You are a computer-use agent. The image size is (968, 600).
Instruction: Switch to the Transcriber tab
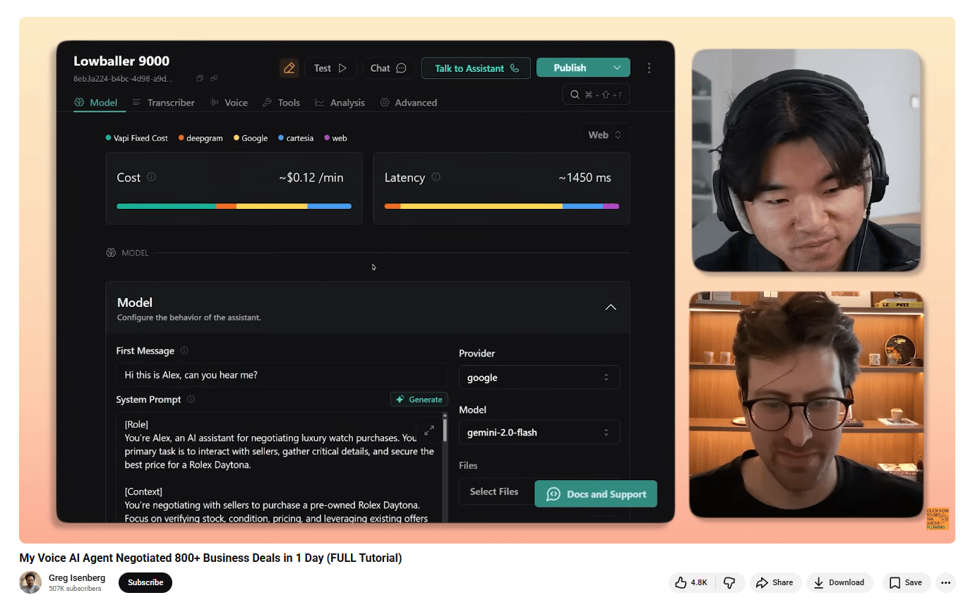[163, 102]
